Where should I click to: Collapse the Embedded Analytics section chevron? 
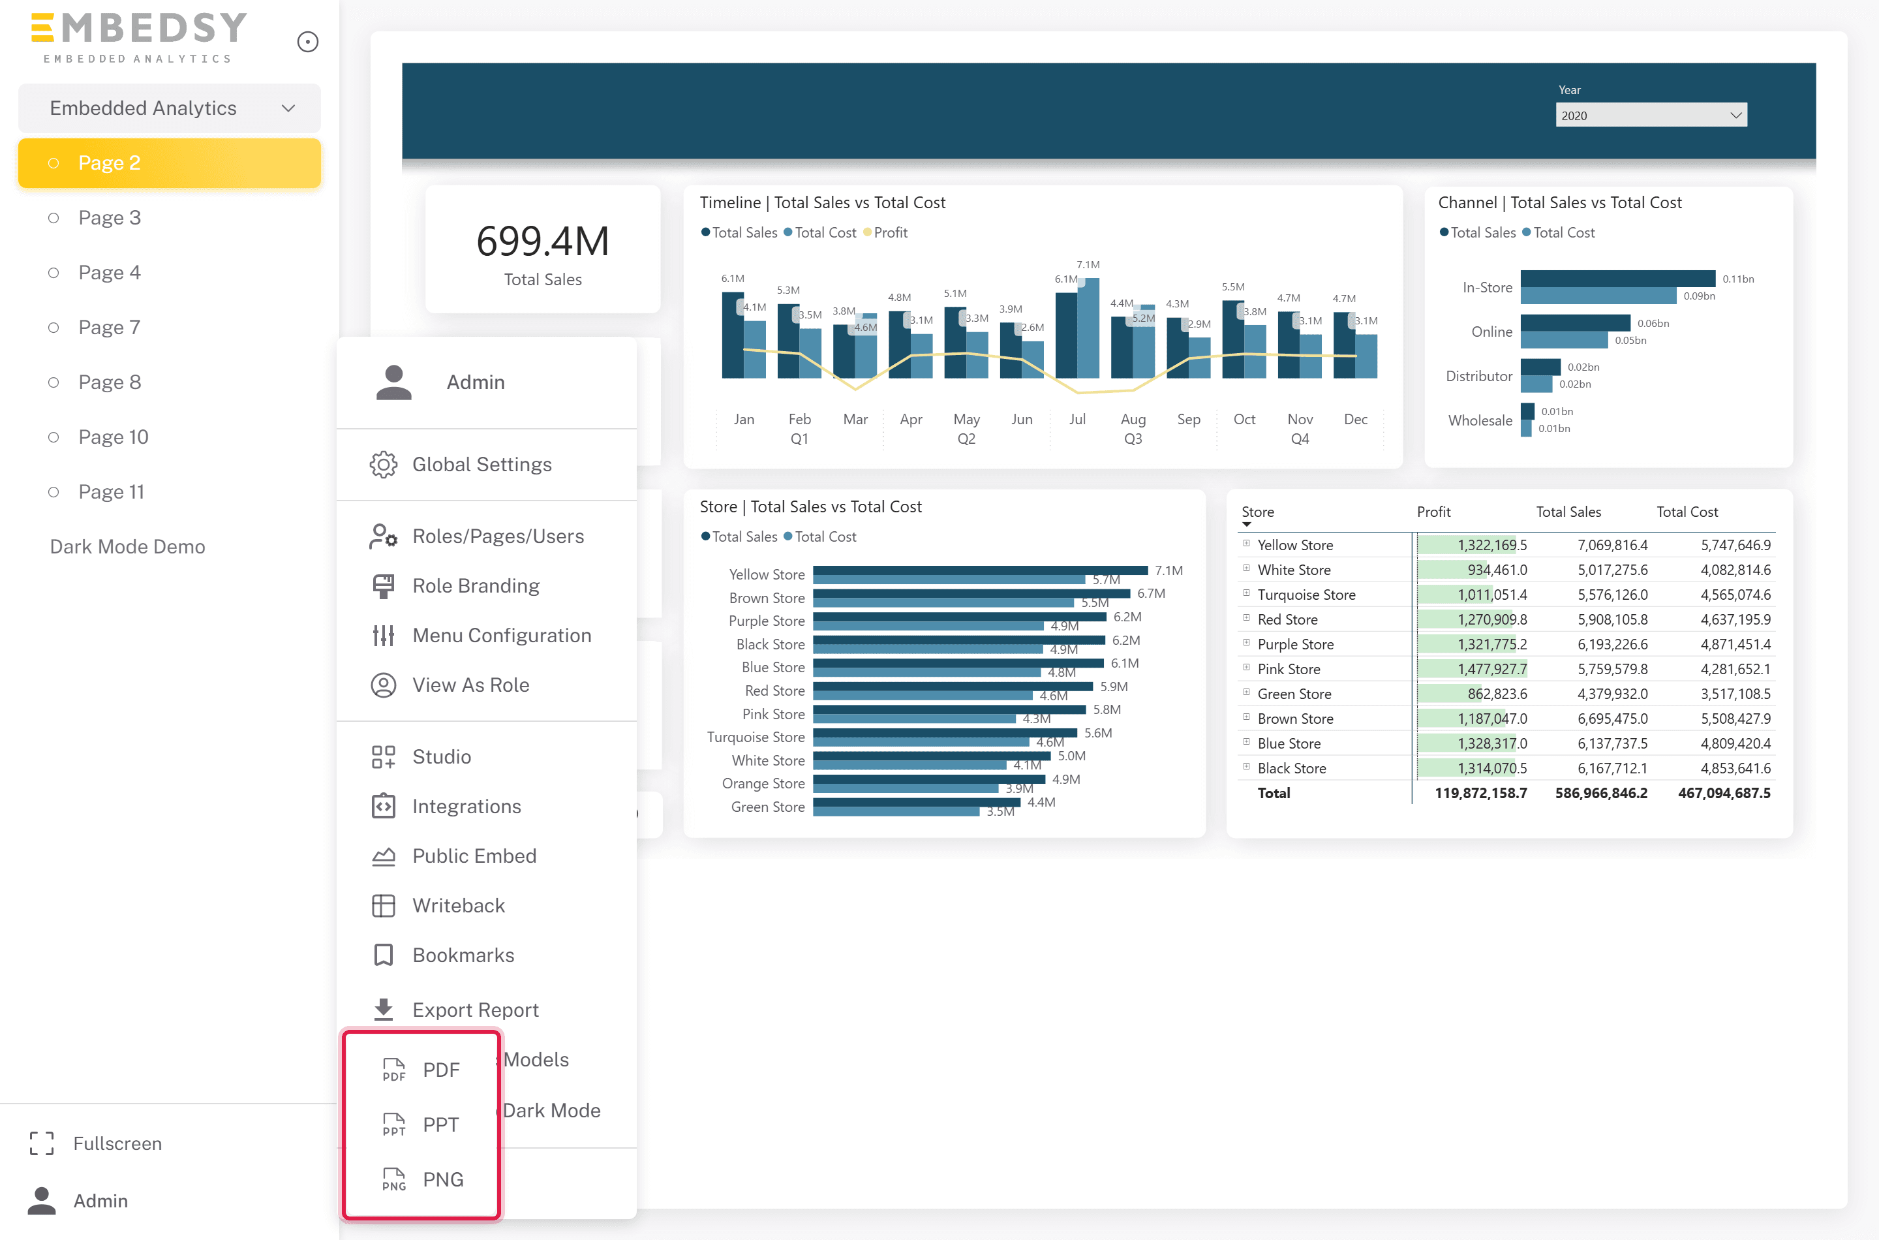[x=288, y=108]
